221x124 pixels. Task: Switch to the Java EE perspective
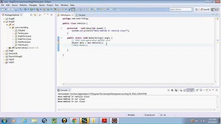coord(205,9)
